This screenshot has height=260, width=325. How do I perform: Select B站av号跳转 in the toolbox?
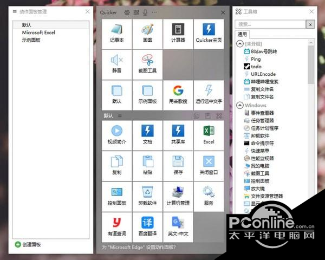261,51
